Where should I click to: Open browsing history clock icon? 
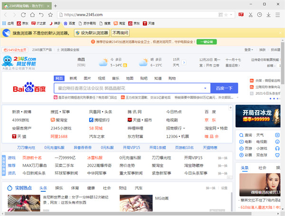(259, 15)
